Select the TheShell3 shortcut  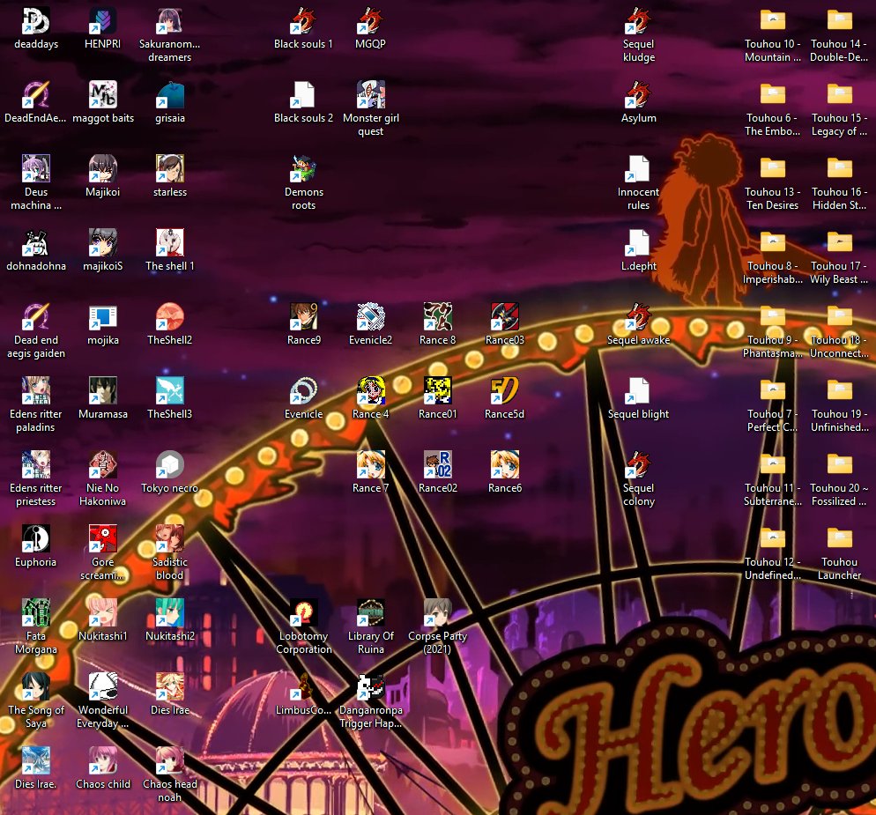[x=170, y=390]
